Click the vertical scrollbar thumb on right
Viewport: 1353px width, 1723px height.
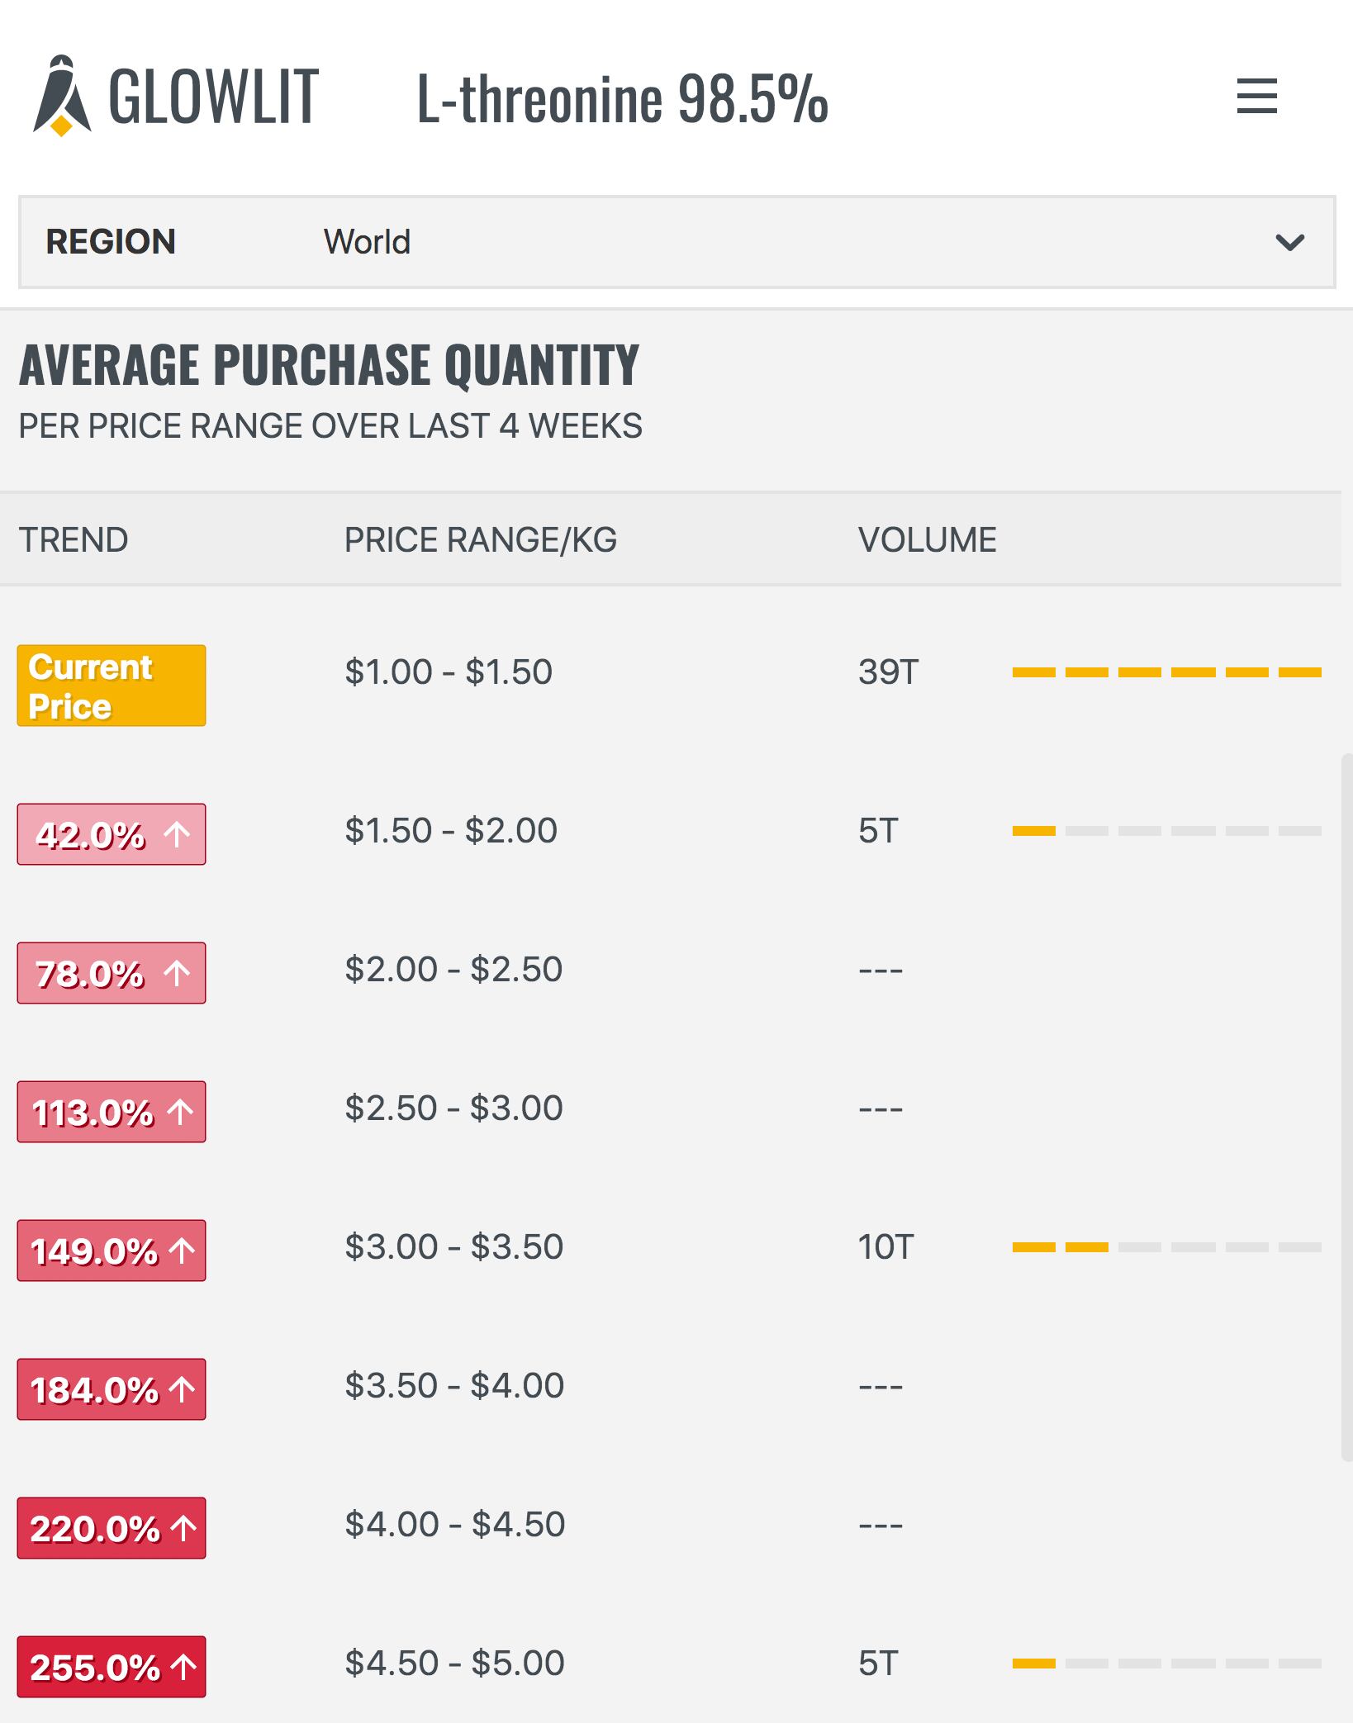pos(1346,1107)
